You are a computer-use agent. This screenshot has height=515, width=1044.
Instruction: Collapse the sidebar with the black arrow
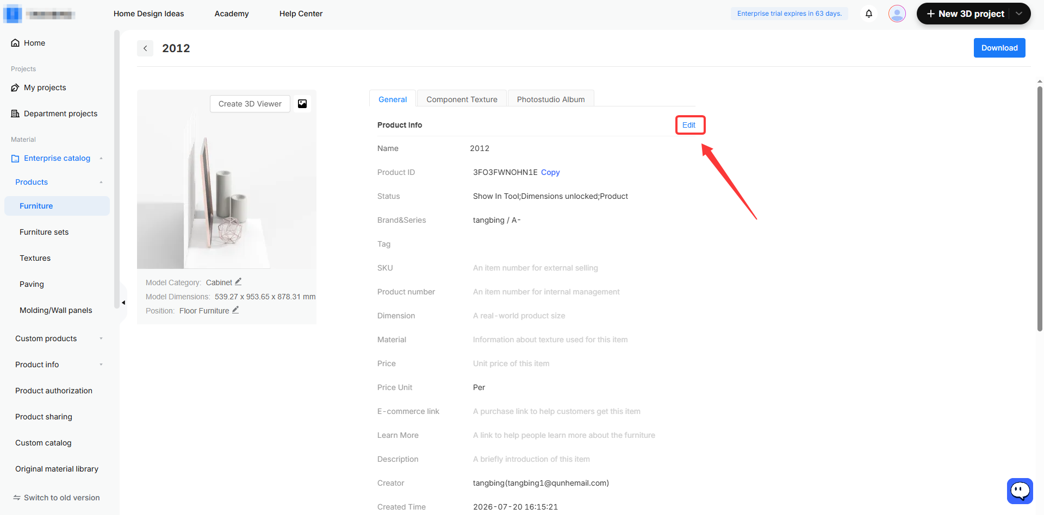tap(123, 303)
